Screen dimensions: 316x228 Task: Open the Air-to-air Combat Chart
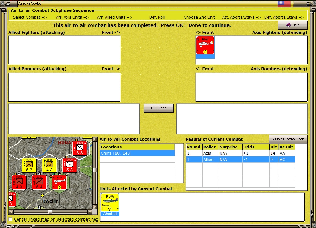coord(288,139)
